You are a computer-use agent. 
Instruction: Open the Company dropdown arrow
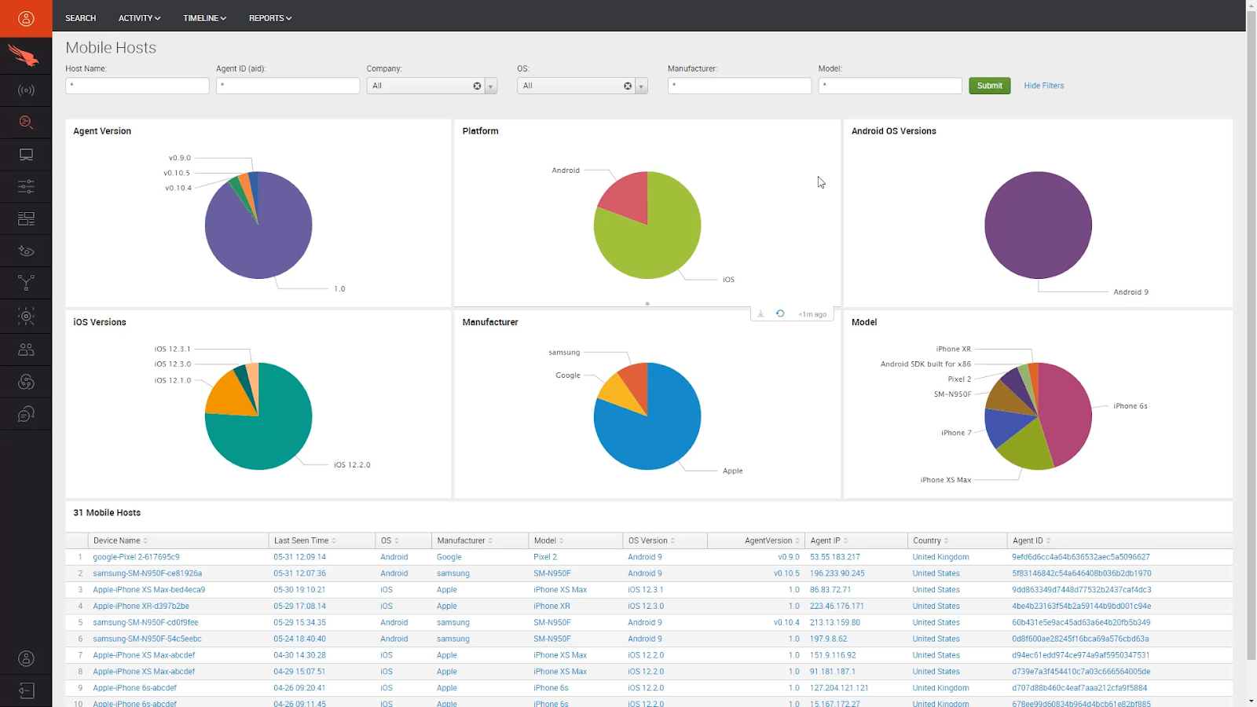491,86
